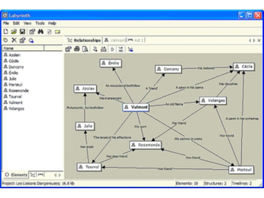Select Rosemonde in the Name list
This screenshot has width=264, height=198.
point(16,90)
